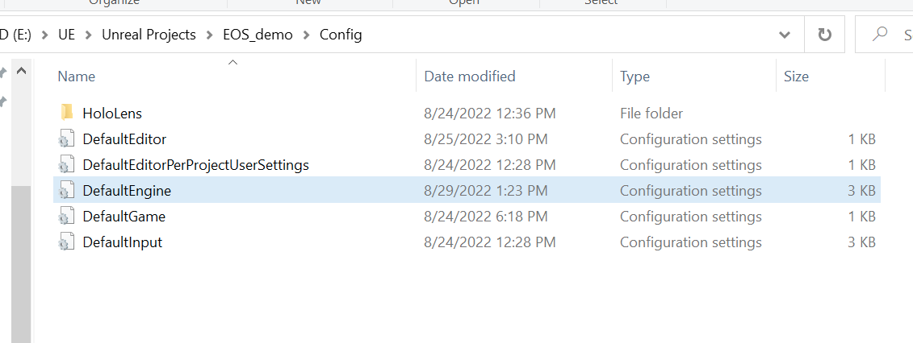Sort files by Name column
The image size is (913, 343).
click(77, 76)
